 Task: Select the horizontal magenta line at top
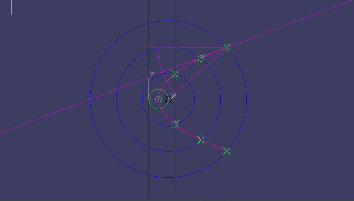[x=186, y=47]
